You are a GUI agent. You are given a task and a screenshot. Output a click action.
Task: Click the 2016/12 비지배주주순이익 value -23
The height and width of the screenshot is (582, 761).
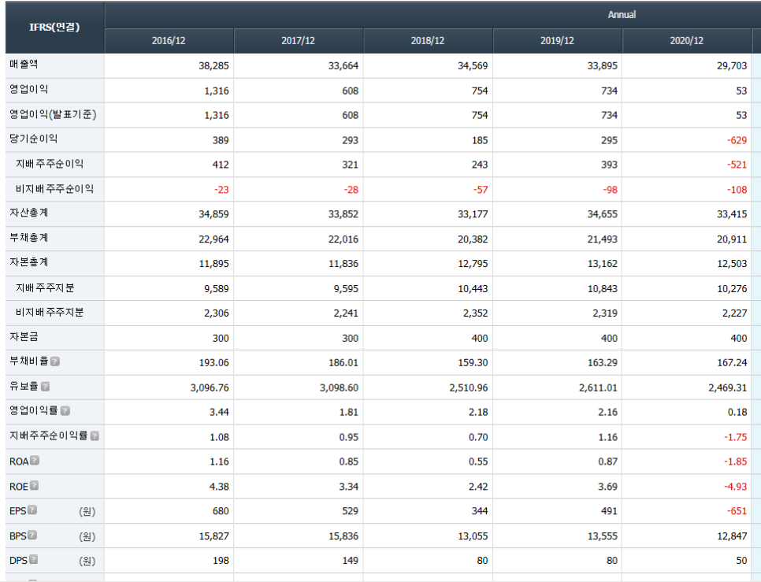point(221,190)
